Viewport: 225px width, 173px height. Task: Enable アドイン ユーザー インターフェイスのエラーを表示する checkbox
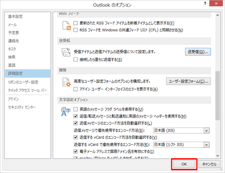[x=76, y=89]
